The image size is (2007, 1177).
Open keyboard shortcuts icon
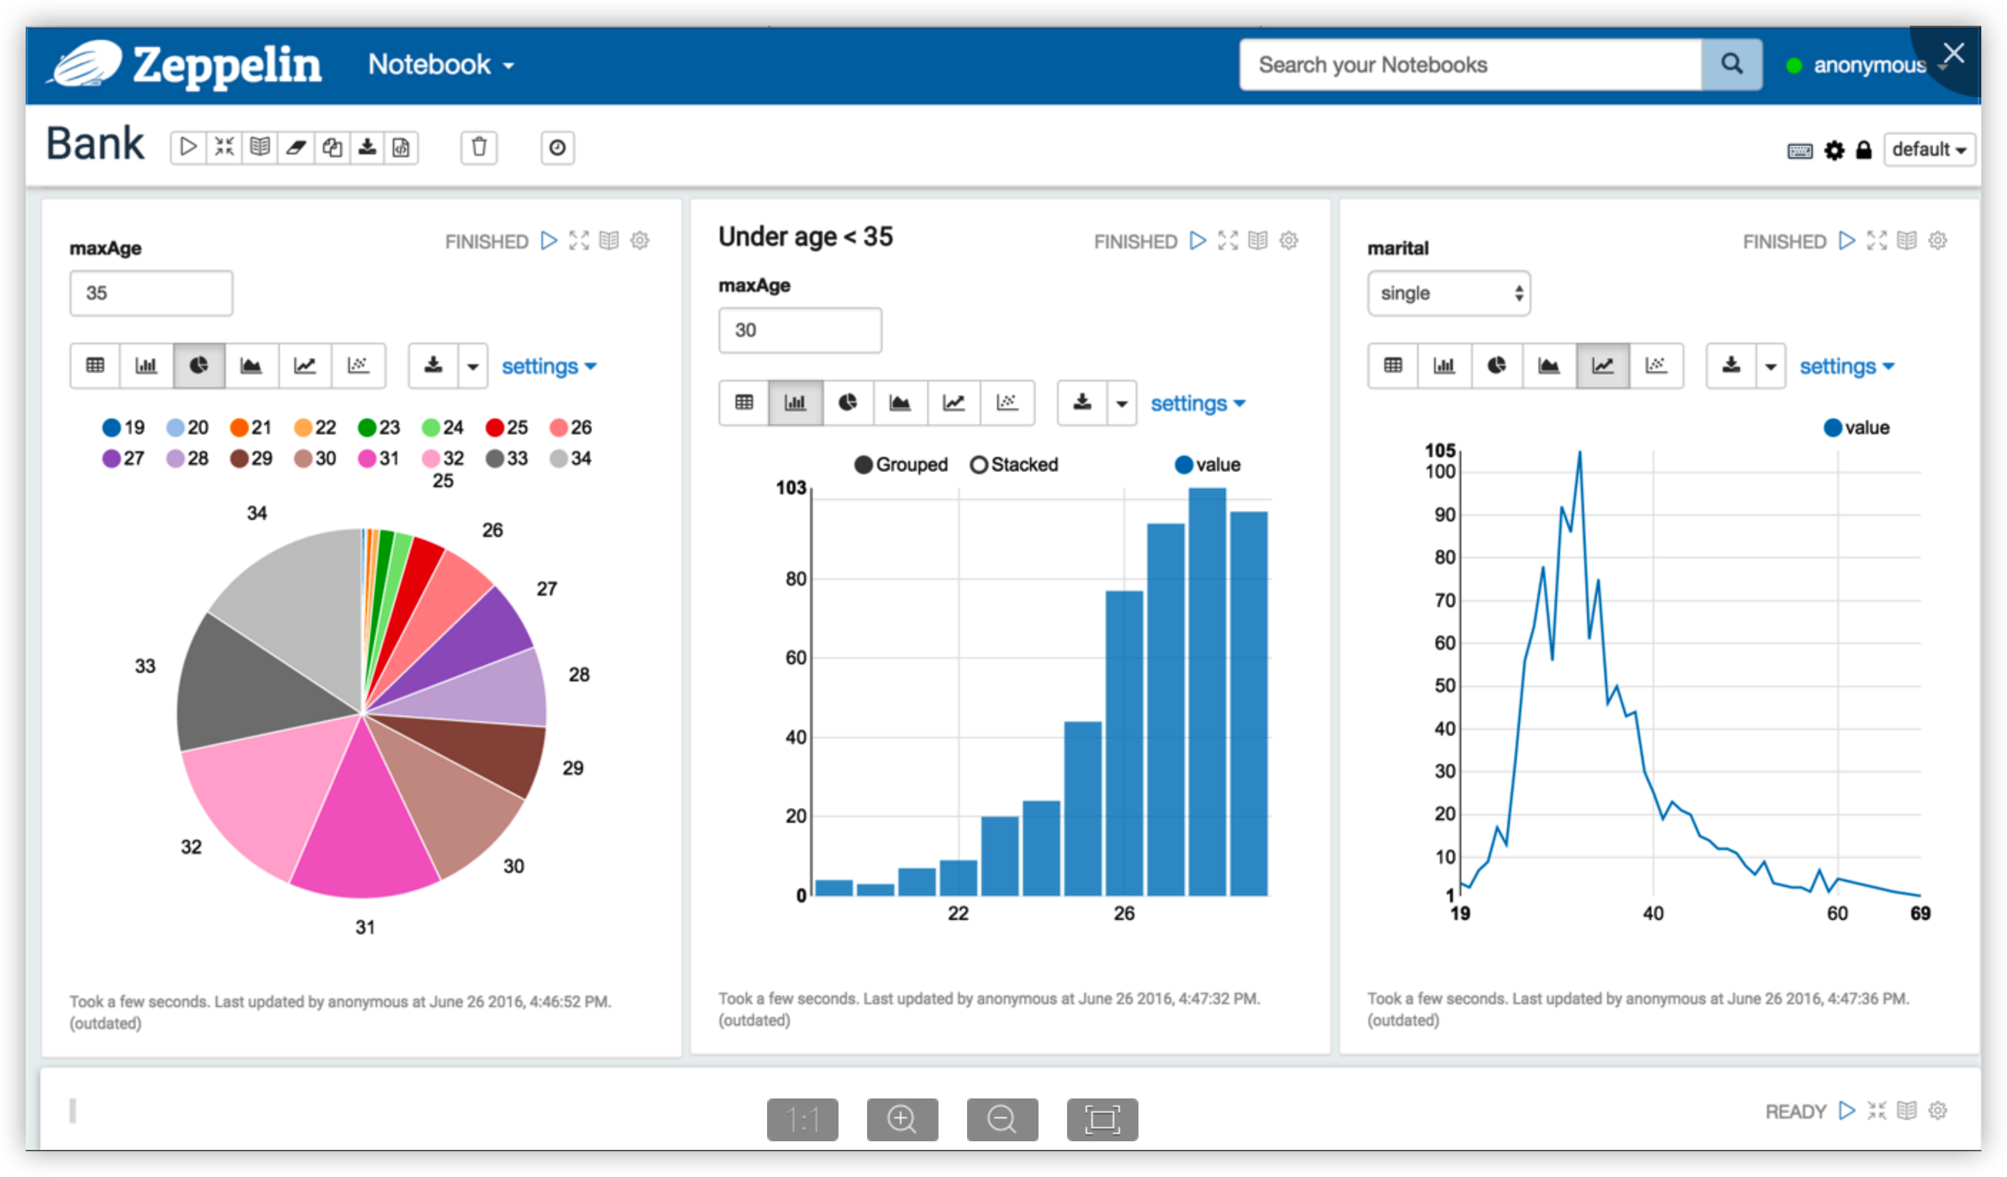coord(1799,151)
